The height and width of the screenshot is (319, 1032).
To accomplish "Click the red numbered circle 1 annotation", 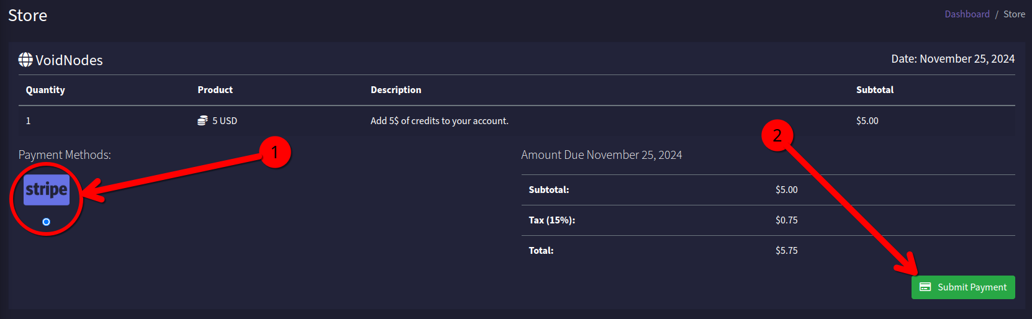I will 275,152.
